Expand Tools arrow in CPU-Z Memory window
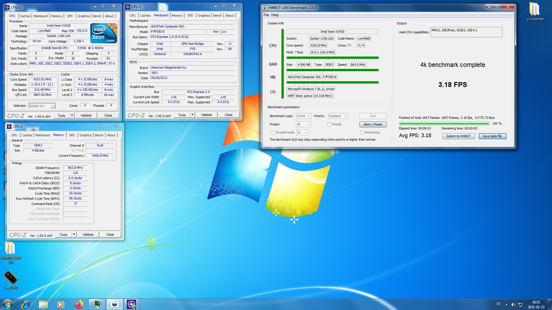The height and width of the screenshot is (310, 552). (74, 235)
